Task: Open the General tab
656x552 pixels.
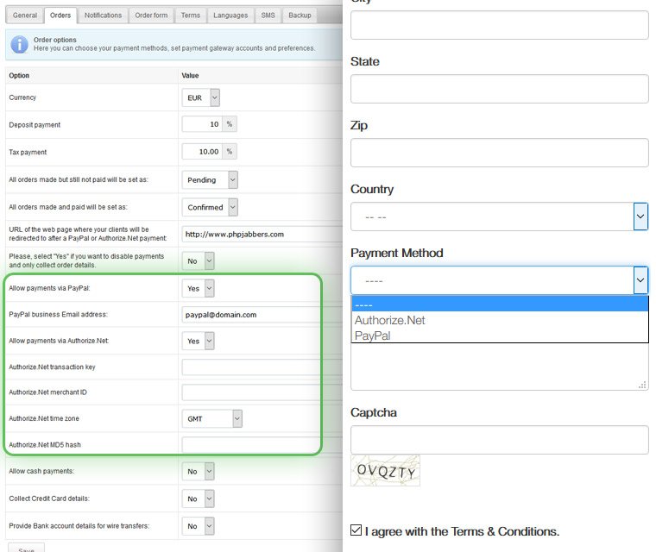Action: 25,16
